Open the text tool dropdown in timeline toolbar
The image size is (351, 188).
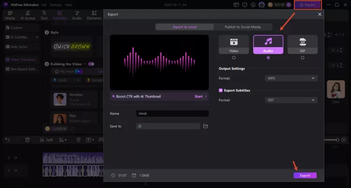(x=90, y=140)
